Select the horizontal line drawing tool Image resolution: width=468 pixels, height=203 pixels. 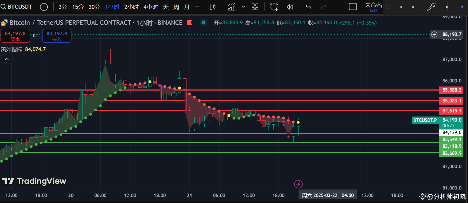[x=401, y=7]
